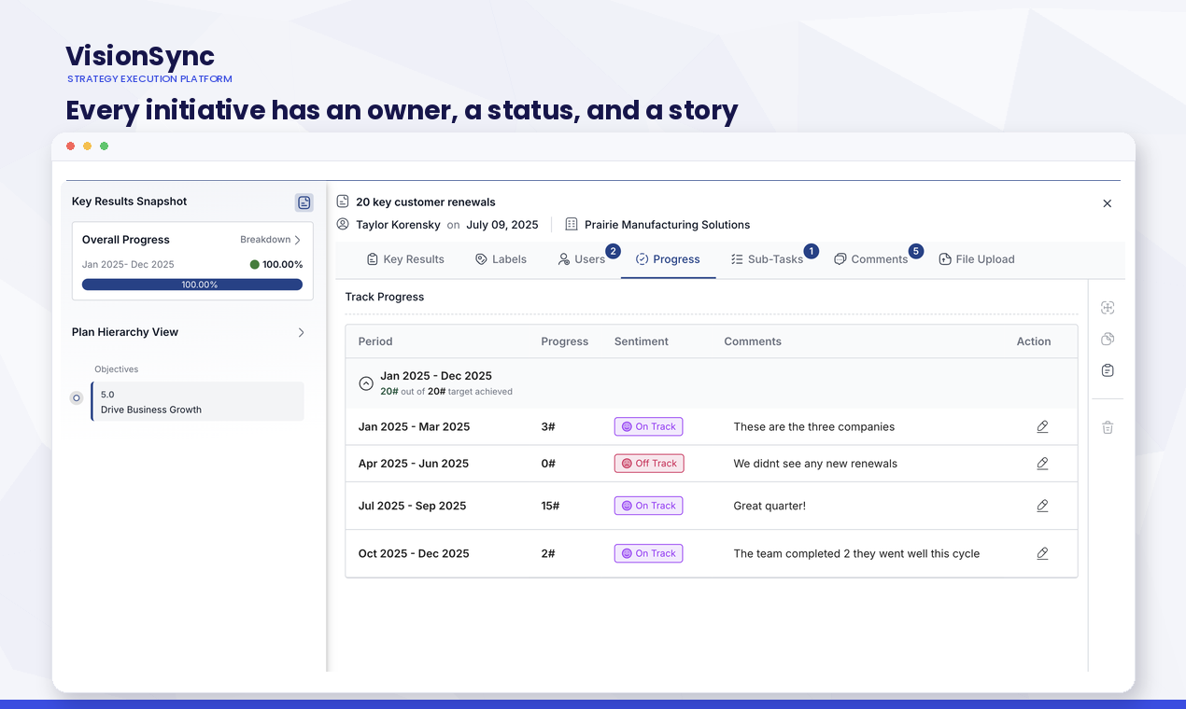Click the comment 'These are the three companies'
The width and height of the screenshot is (1186, 709).
point(814,426)
